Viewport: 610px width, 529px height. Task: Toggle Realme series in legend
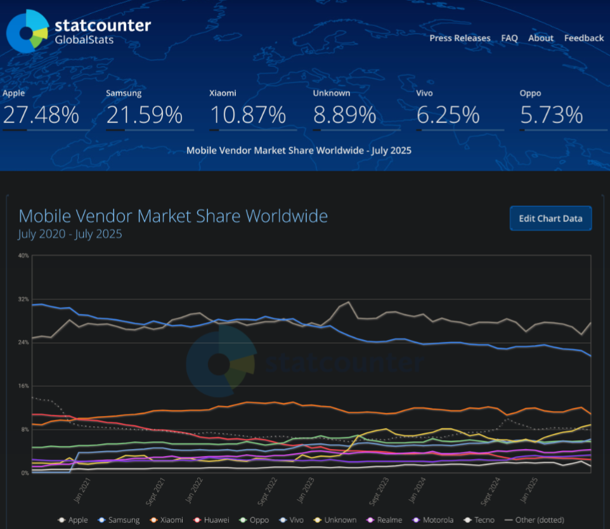[384, 520]
